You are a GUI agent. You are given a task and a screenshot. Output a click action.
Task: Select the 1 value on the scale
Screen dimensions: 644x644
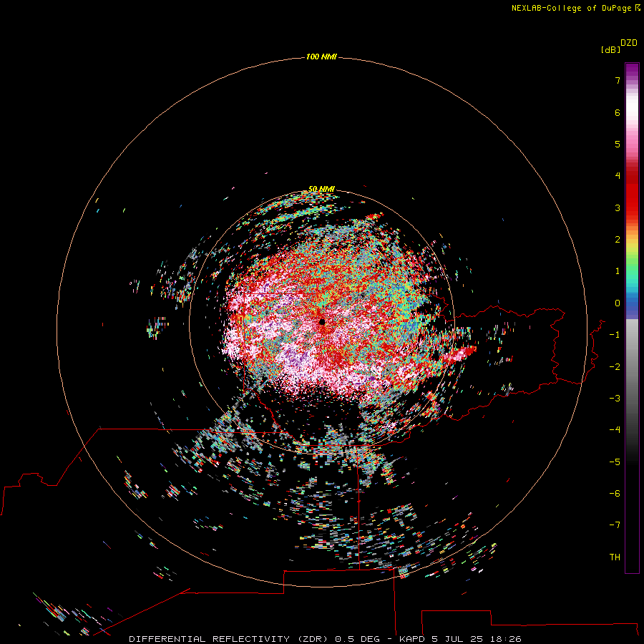618,271
